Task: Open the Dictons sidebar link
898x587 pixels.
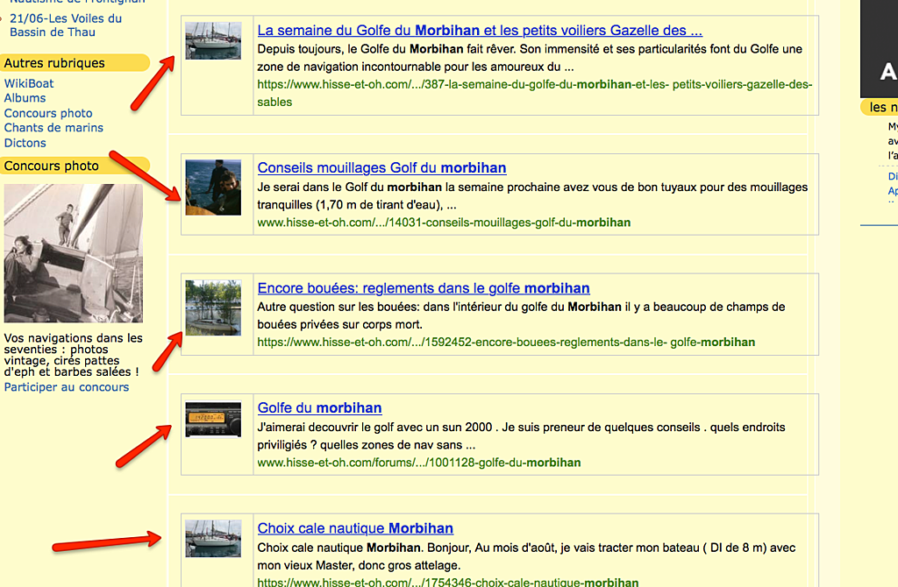Action: 25,143
